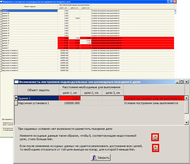Viewport: 190px width, 164px height.
Task: Minimize the front individual zones dialog
Action: click(178, 82)
